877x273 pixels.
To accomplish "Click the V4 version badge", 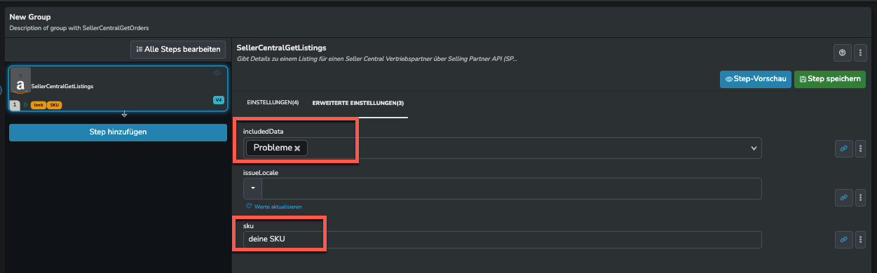I will coord(218,100).
